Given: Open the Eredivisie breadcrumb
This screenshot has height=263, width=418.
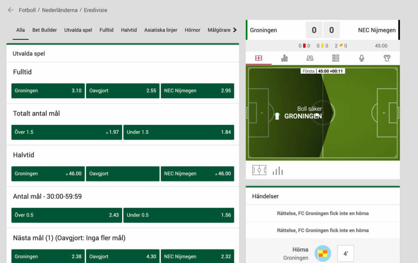Looking at the screenshot, I should coord(96,10).
